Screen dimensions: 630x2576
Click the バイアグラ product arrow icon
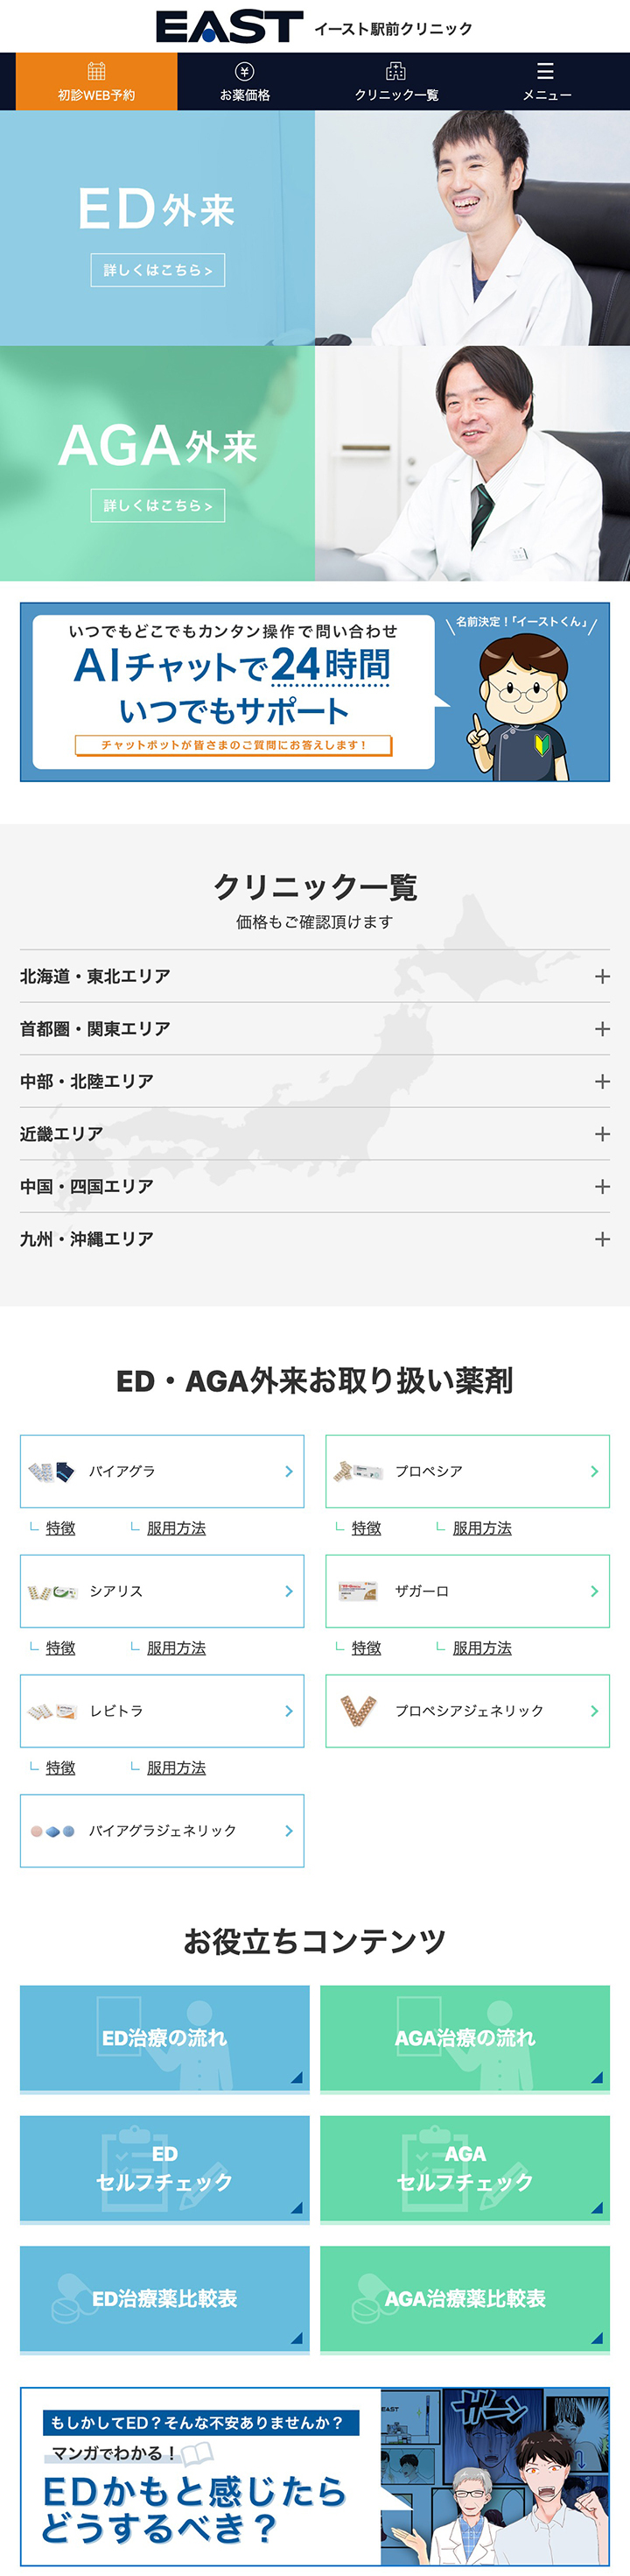click(289, 1471)
